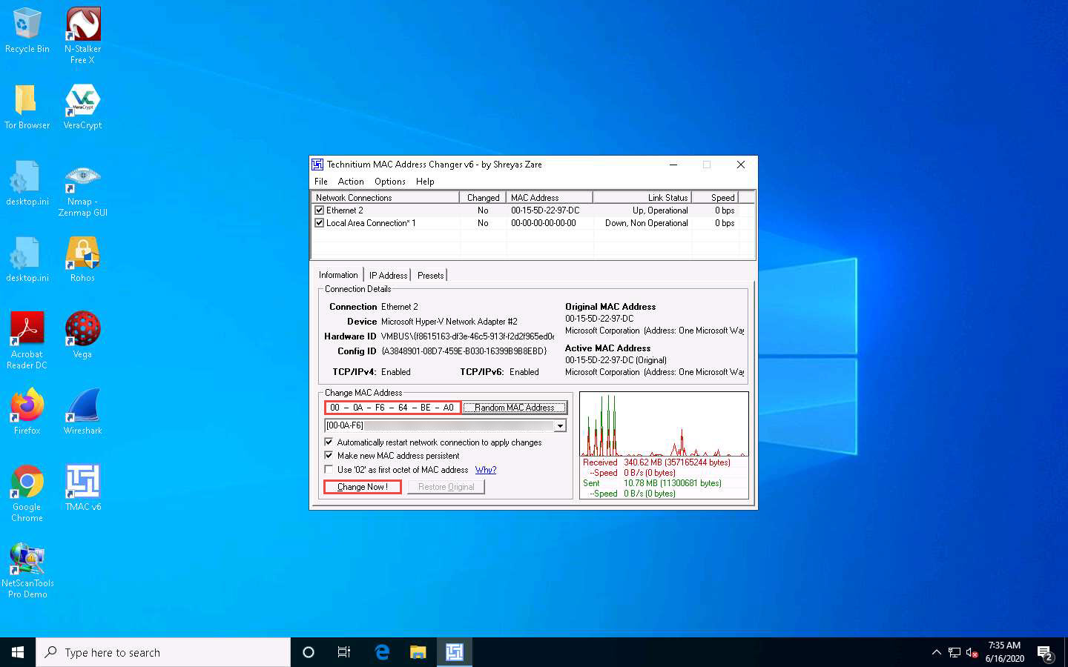Show hidden system tray icons

936,652
